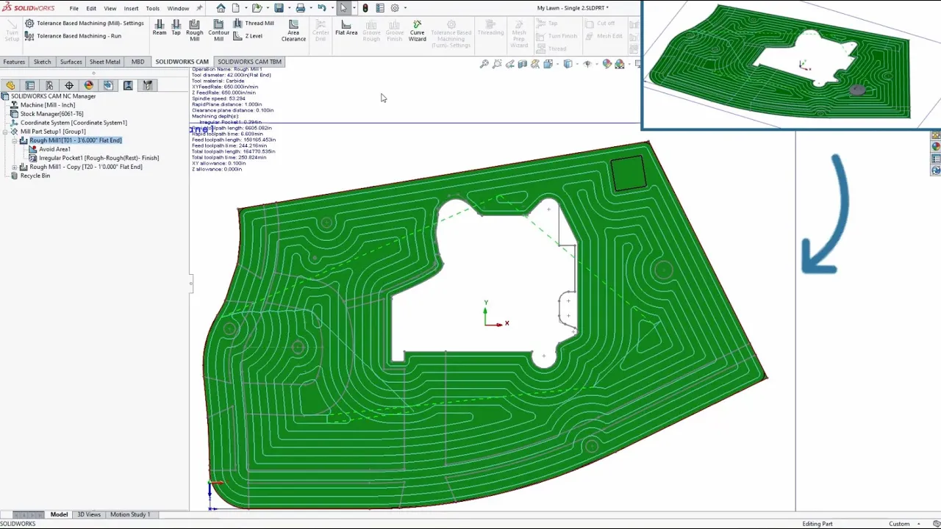
Task: Open the Select tool dropdown arrow
Action: point(354,8)
